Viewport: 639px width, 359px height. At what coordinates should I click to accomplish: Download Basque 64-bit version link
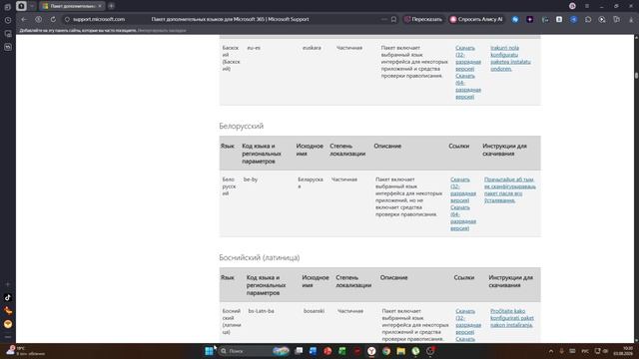(x=468, y=87)
